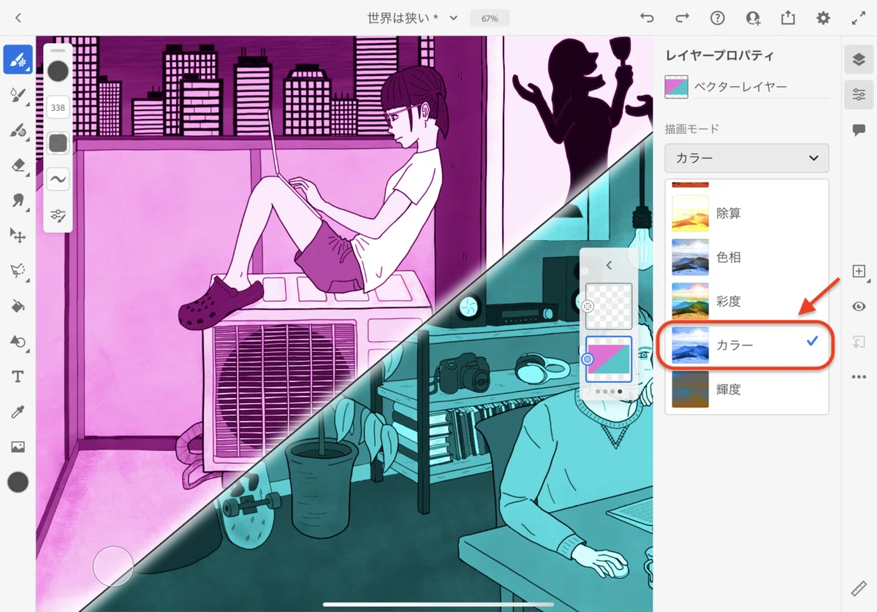Open the color chip below the toolbar
This screenshot has width=877, height=612.
pos(18,482)
